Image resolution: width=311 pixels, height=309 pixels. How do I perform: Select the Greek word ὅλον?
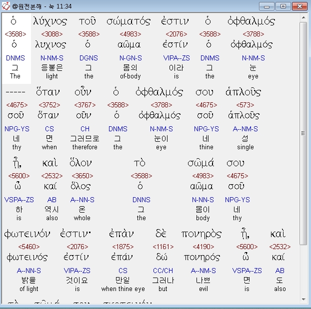[80, 163]
